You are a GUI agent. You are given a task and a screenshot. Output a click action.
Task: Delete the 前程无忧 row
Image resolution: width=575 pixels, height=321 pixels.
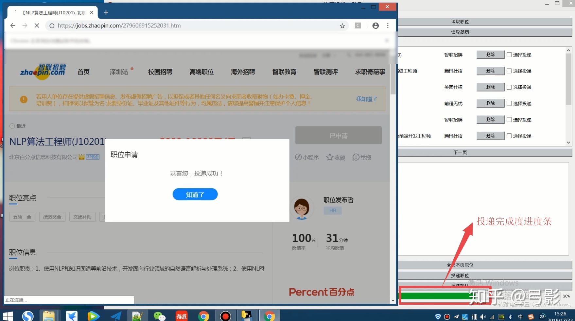490,103
